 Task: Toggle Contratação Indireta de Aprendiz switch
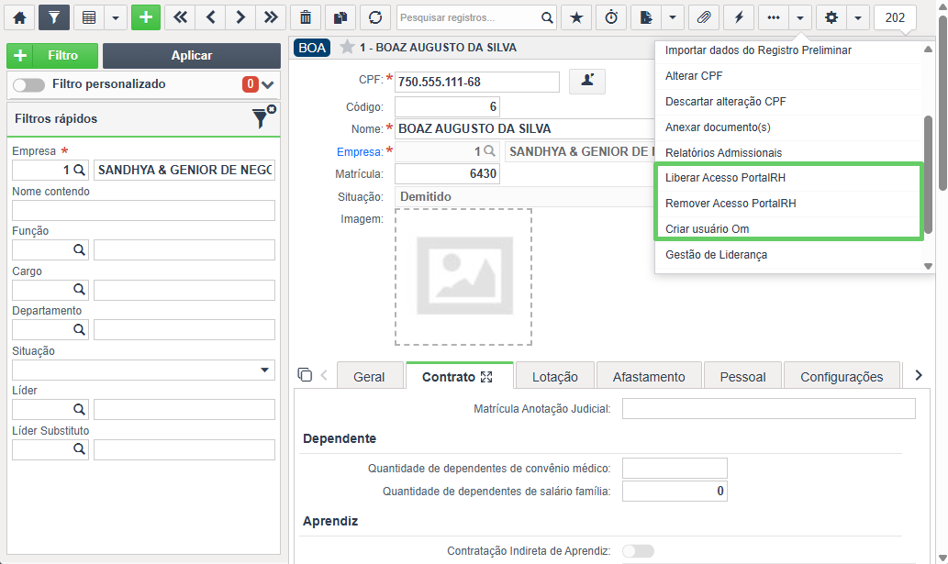(638, 551)
